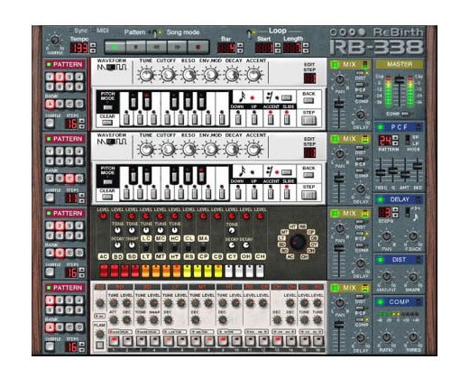
Task: Toggle the Slide button on the first synth
Action: coord(287,119)
